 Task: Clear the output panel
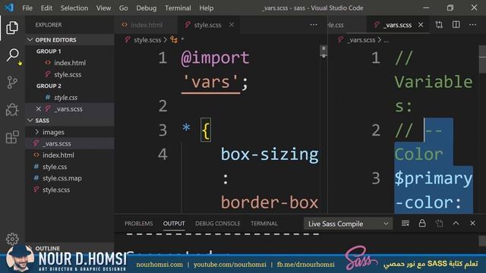tap(406, 223)
